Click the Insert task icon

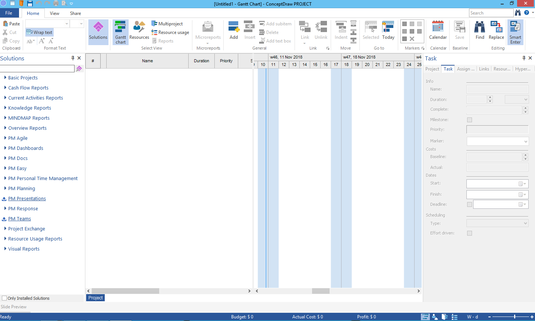click(x=249, y=27)
